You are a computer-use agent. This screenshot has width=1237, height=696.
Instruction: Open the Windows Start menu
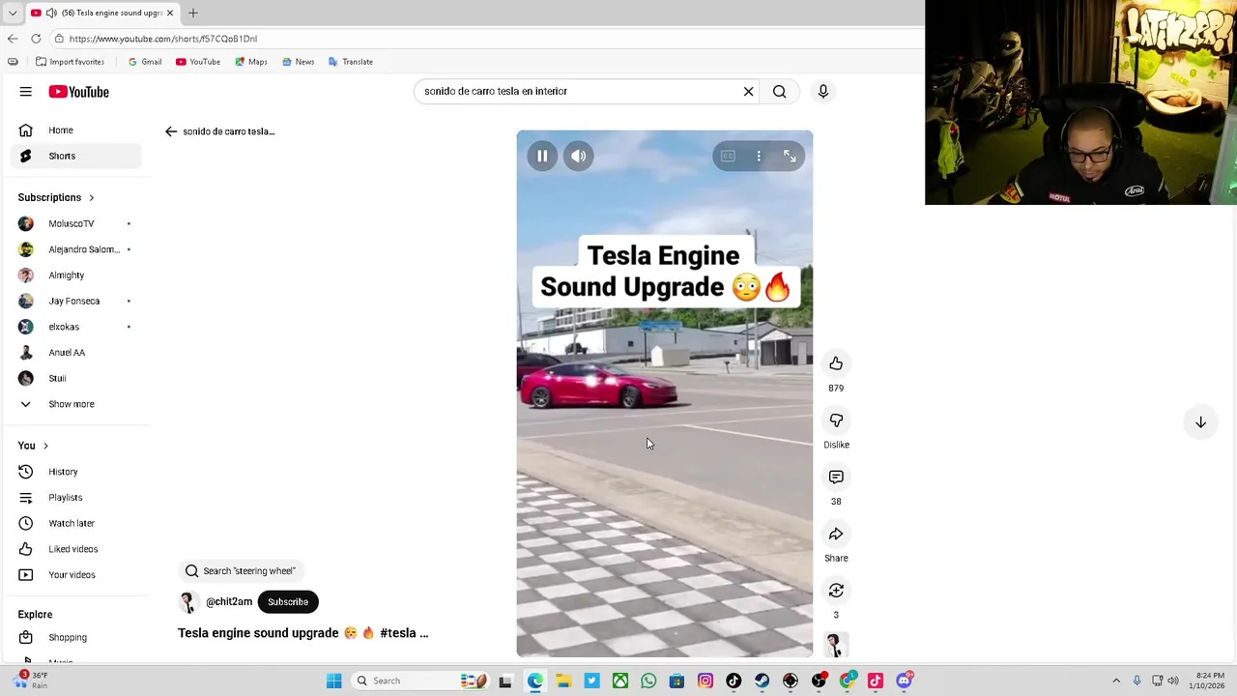(x=333, y=681)
